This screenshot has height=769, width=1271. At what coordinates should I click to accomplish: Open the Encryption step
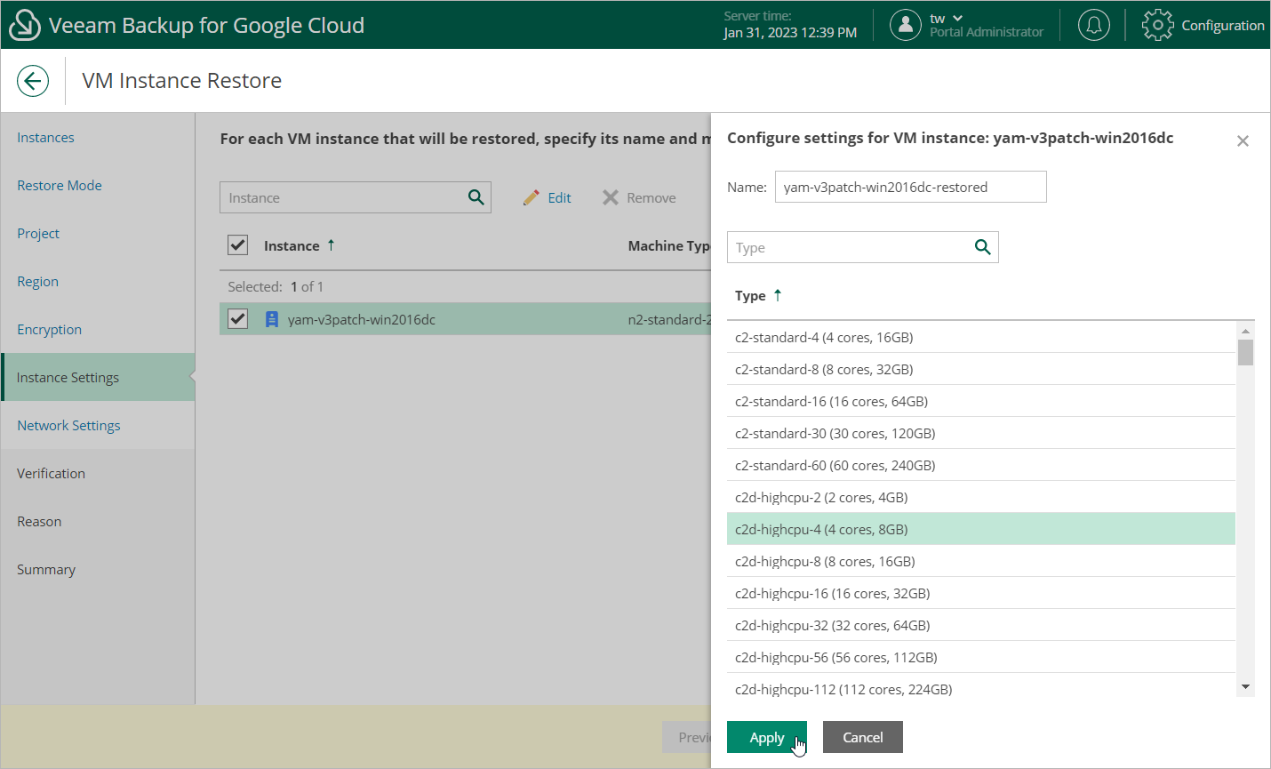pos(49,329)
